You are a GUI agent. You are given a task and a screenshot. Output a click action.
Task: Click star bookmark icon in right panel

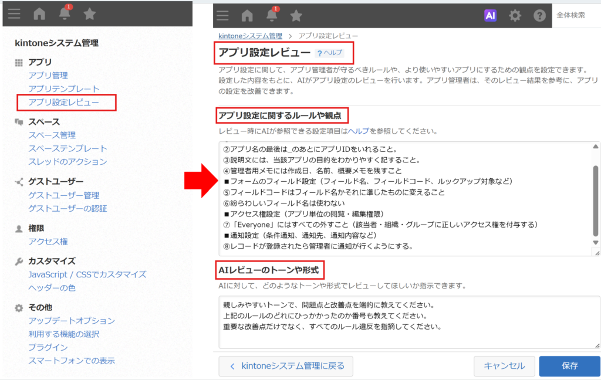click(296, 16)
